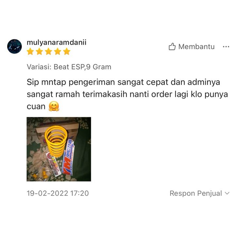Click the Respon Penjual label
The width and height of the screenshot is (237, 237).
pos(196,193)
